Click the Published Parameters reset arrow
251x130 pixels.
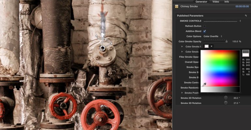tap(246, 16)
